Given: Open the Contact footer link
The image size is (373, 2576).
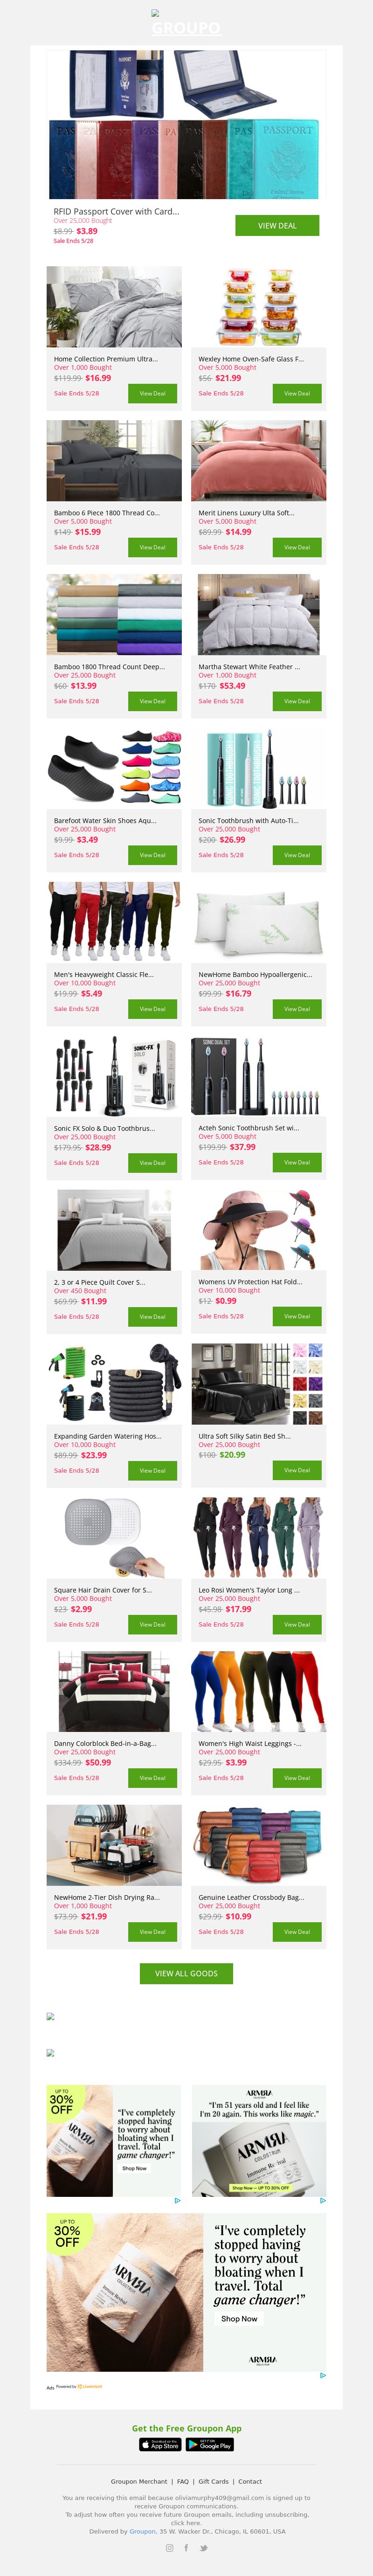Looking at the screenshot, I should 250,2481.
